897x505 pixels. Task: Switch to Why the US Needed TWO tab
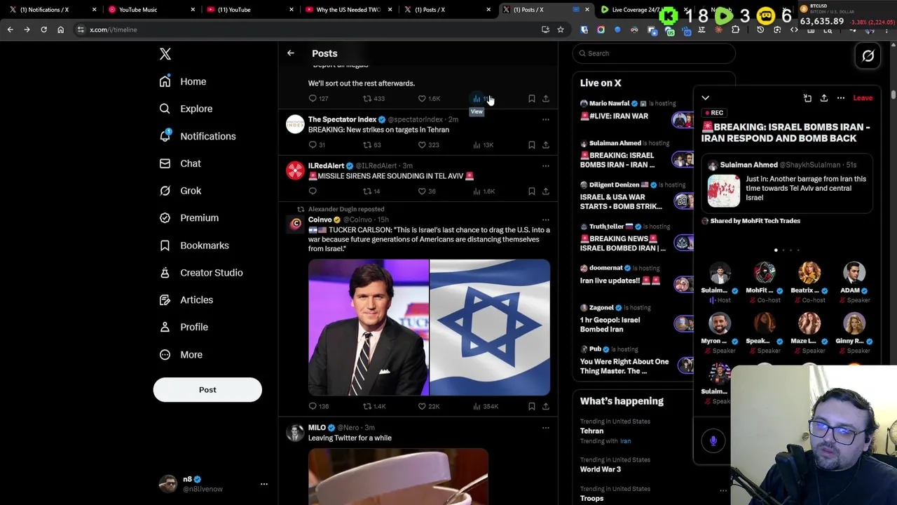[348, 10]
